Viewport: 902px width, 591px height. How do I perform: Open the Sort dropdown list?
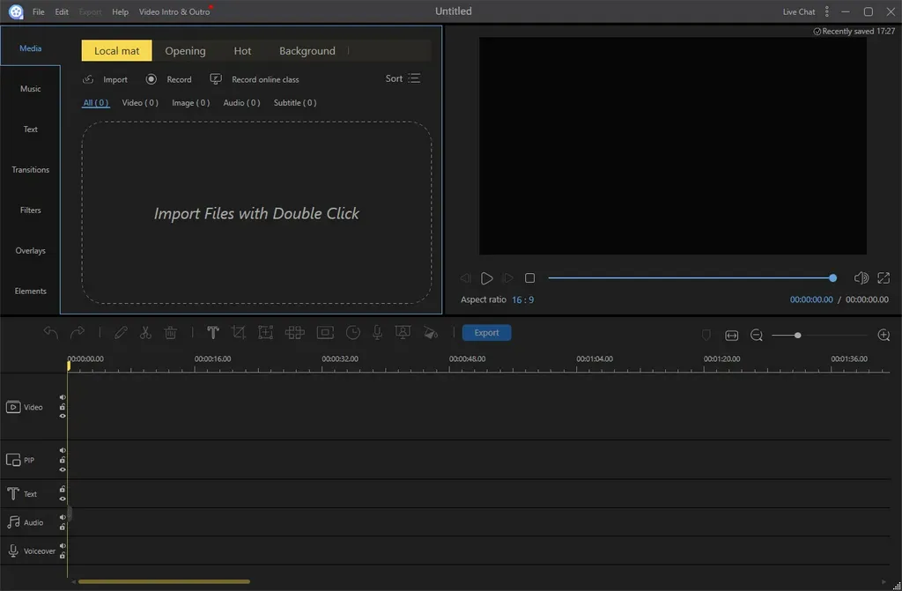click(403, 78)
